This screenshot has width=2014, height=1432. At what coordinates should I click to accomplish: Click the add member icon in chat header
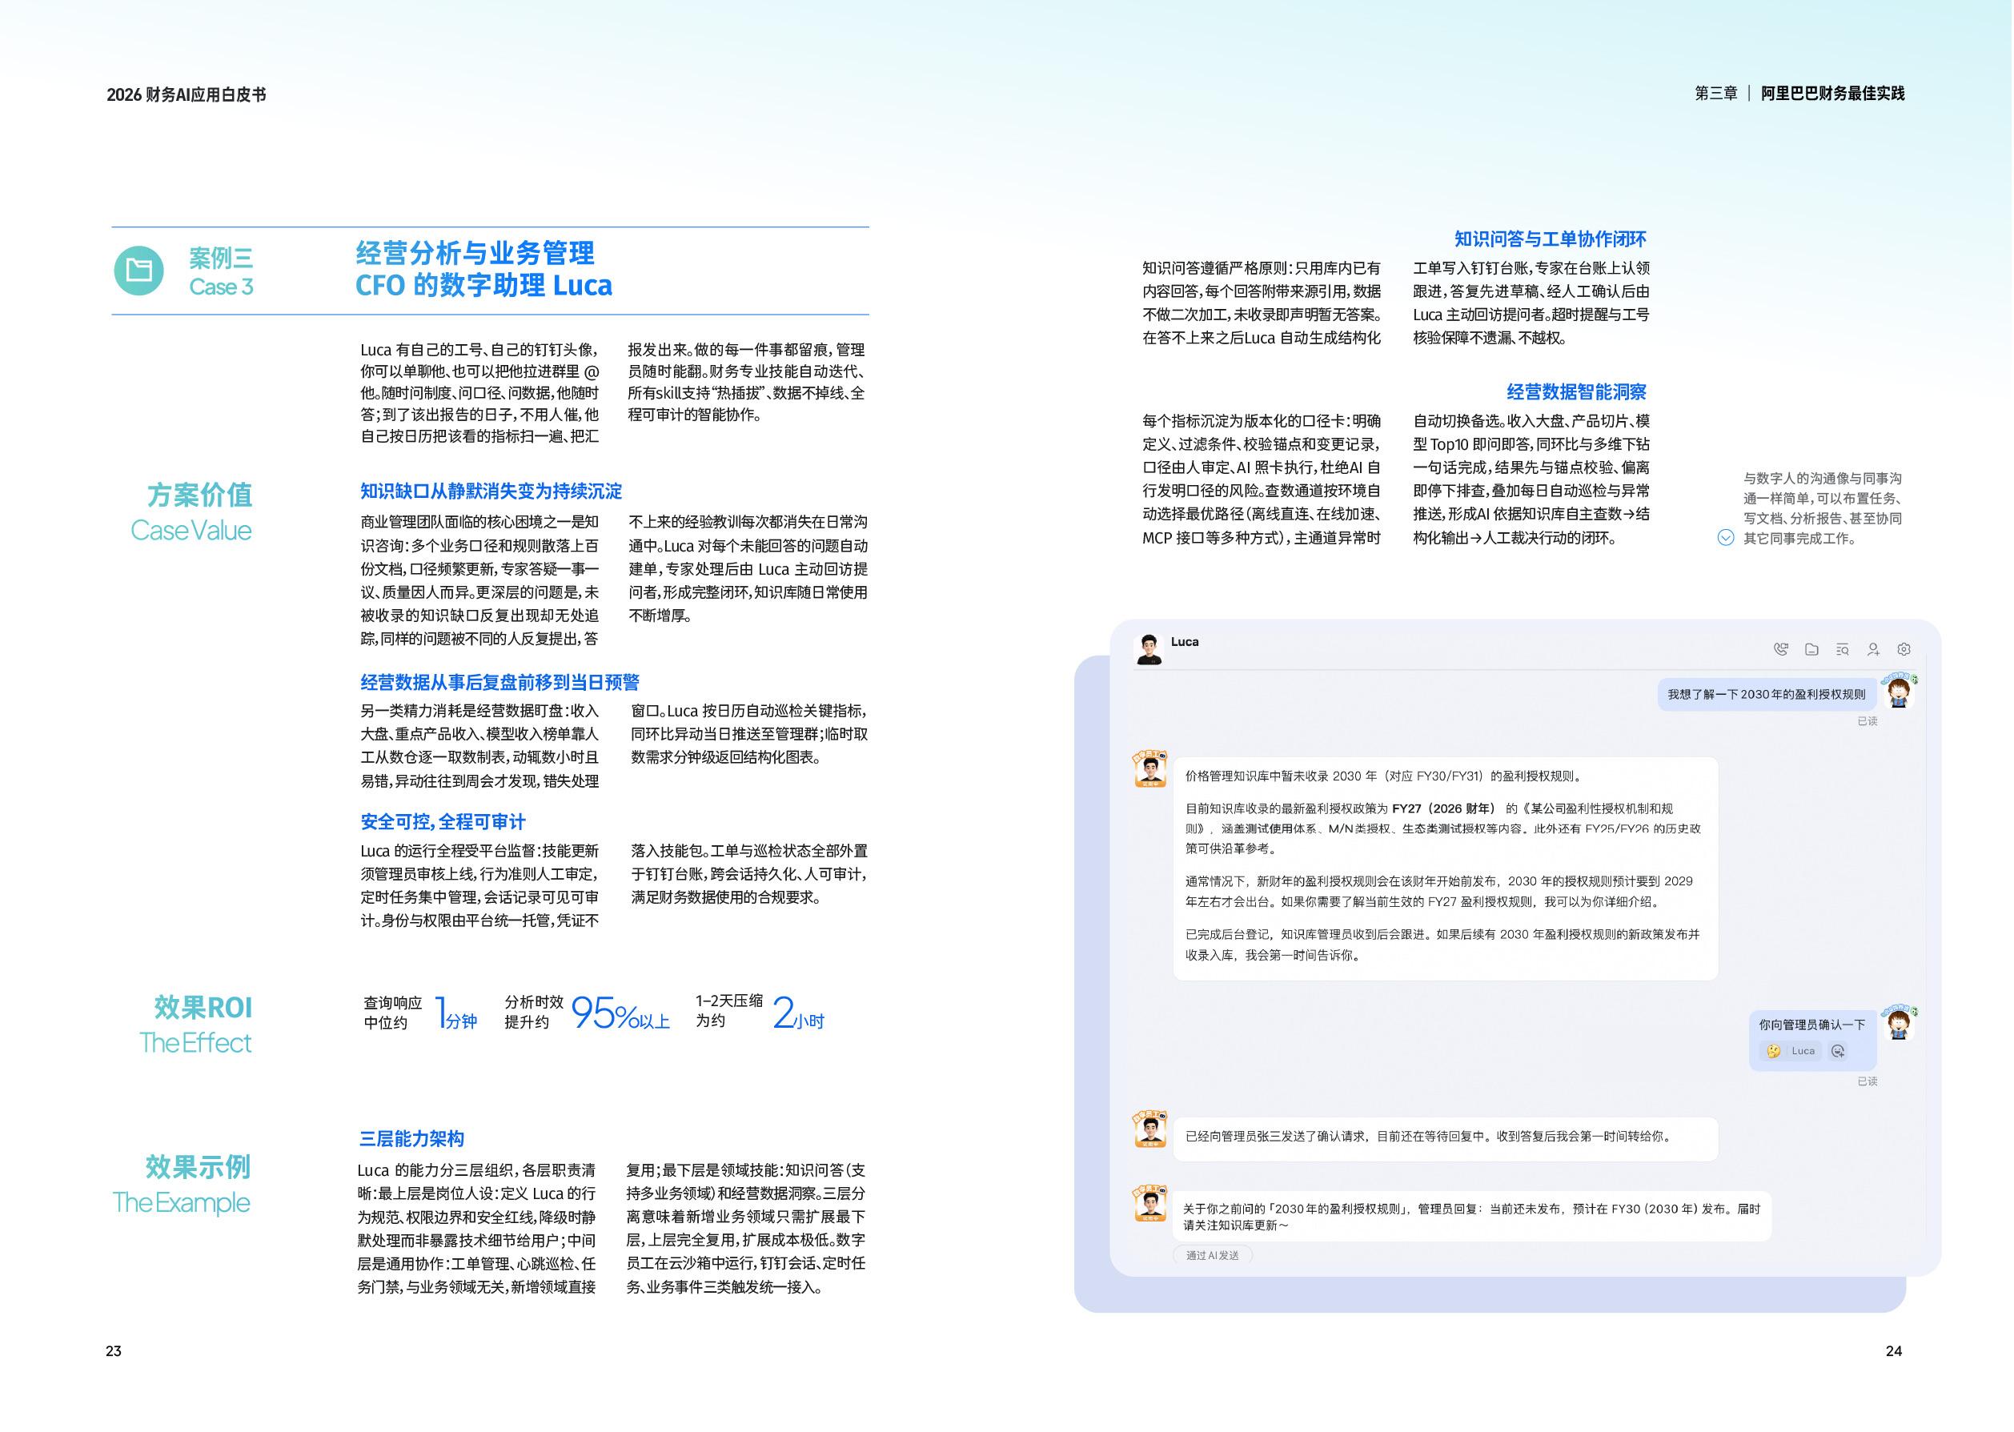click(1873, 649)
